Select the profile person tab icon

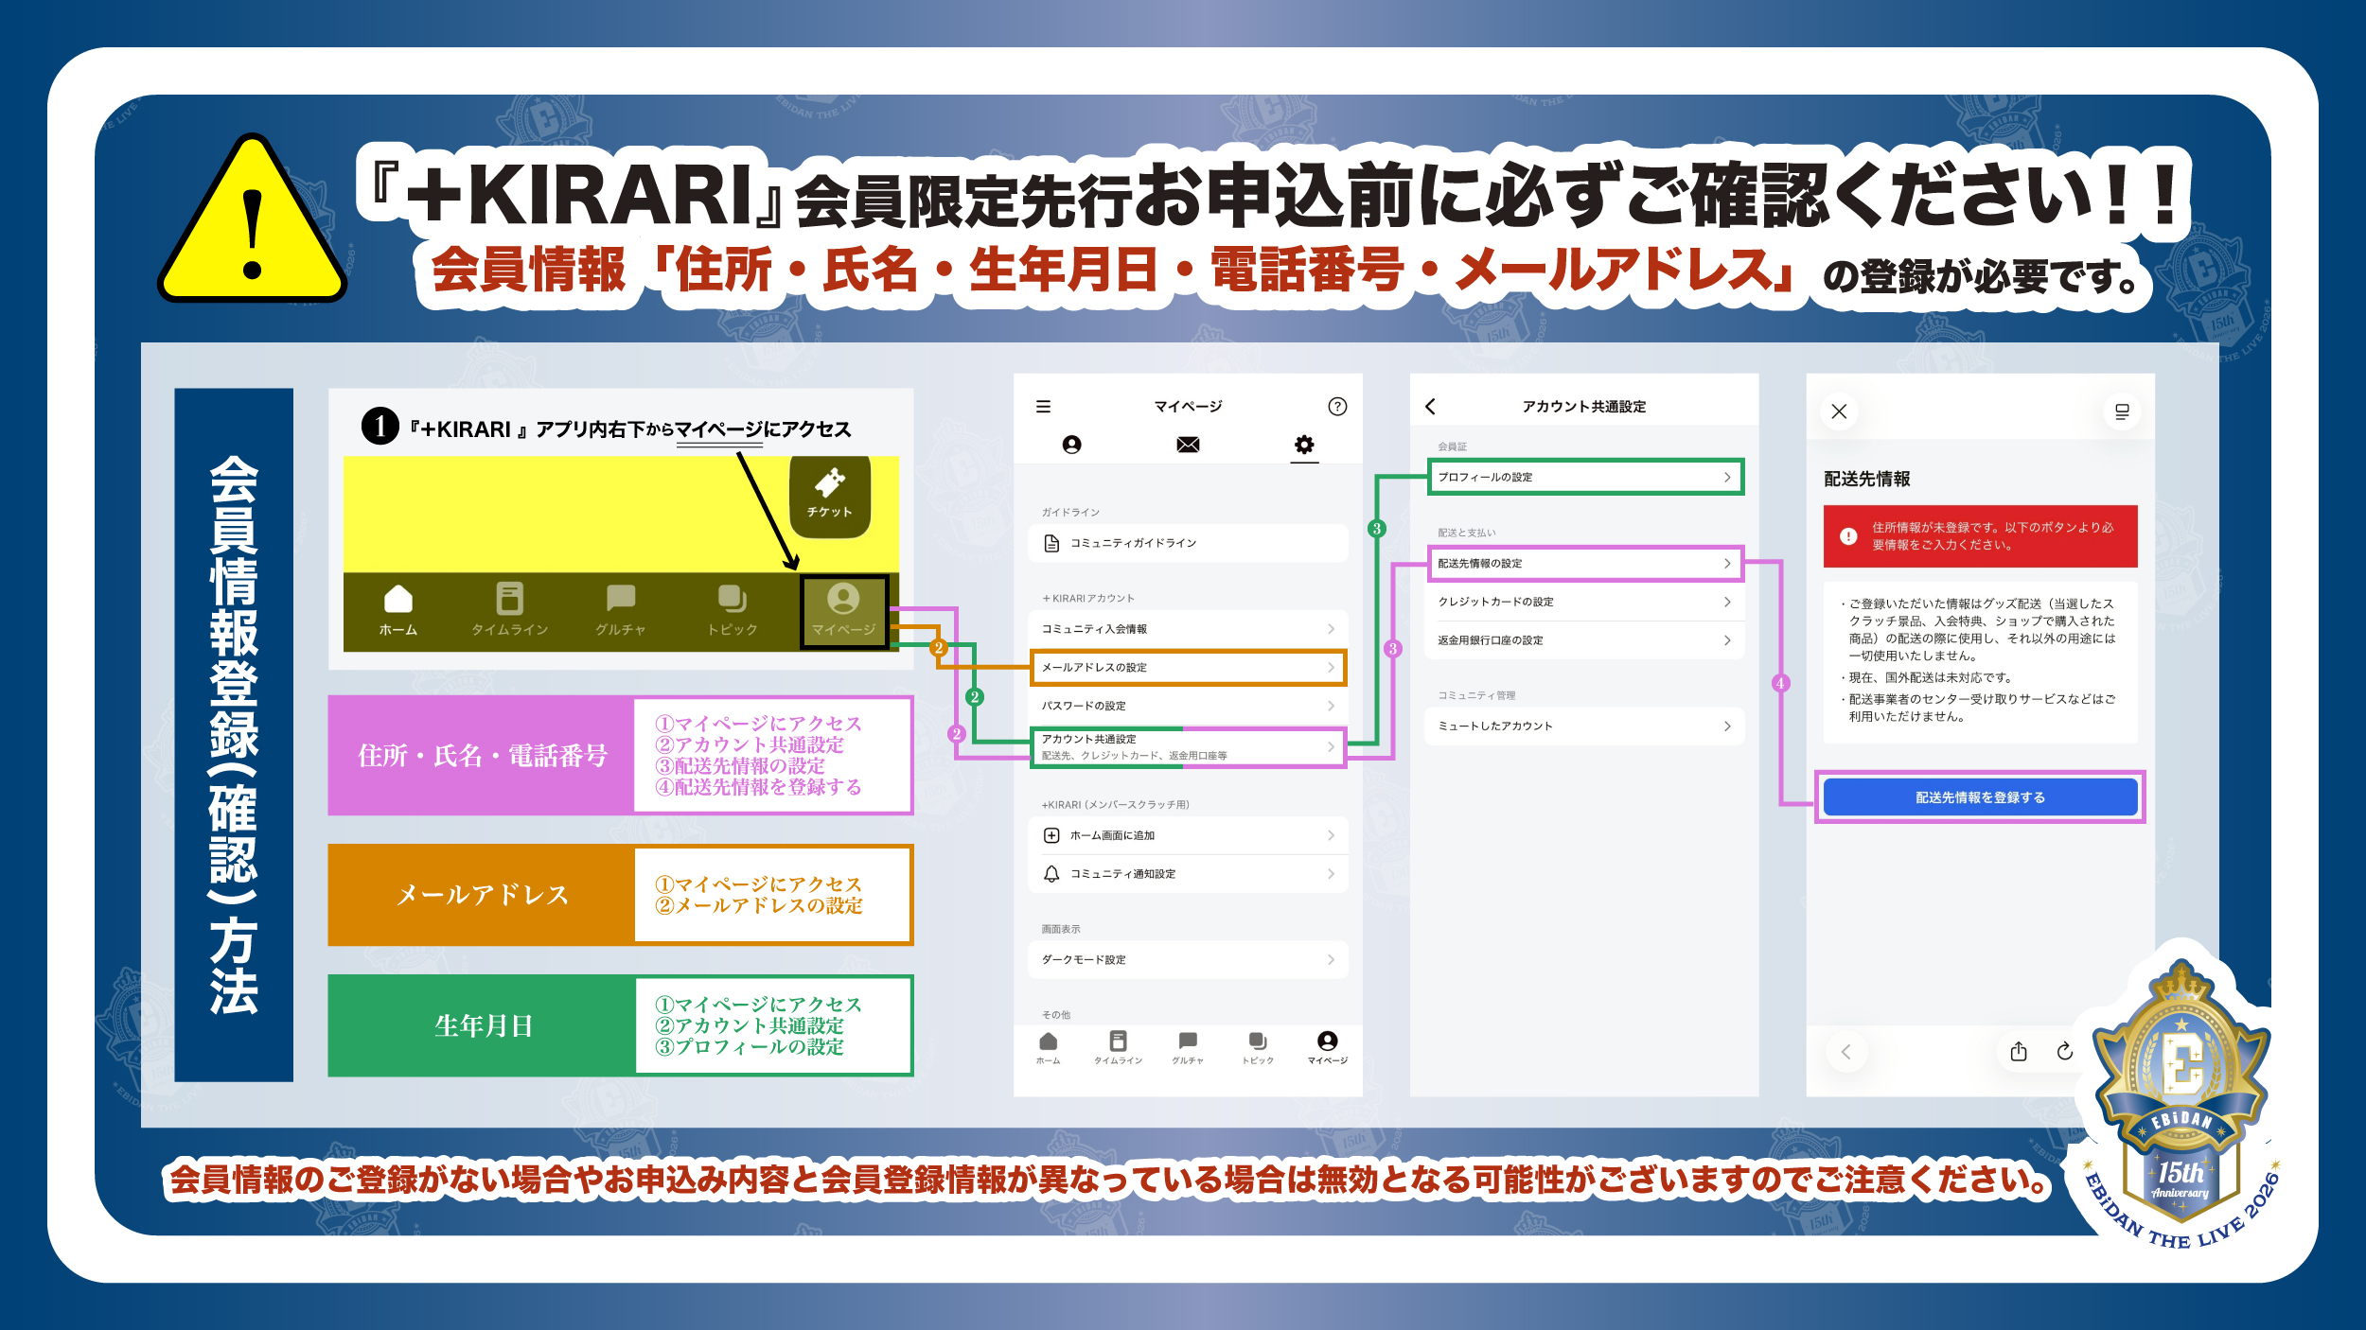1071,445
